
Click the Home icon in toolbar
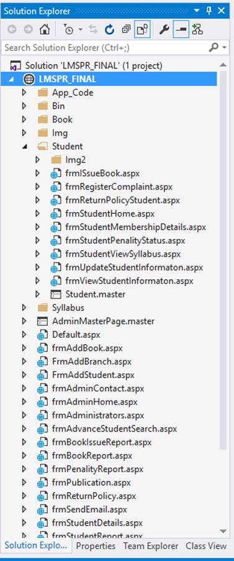[45, 30]
